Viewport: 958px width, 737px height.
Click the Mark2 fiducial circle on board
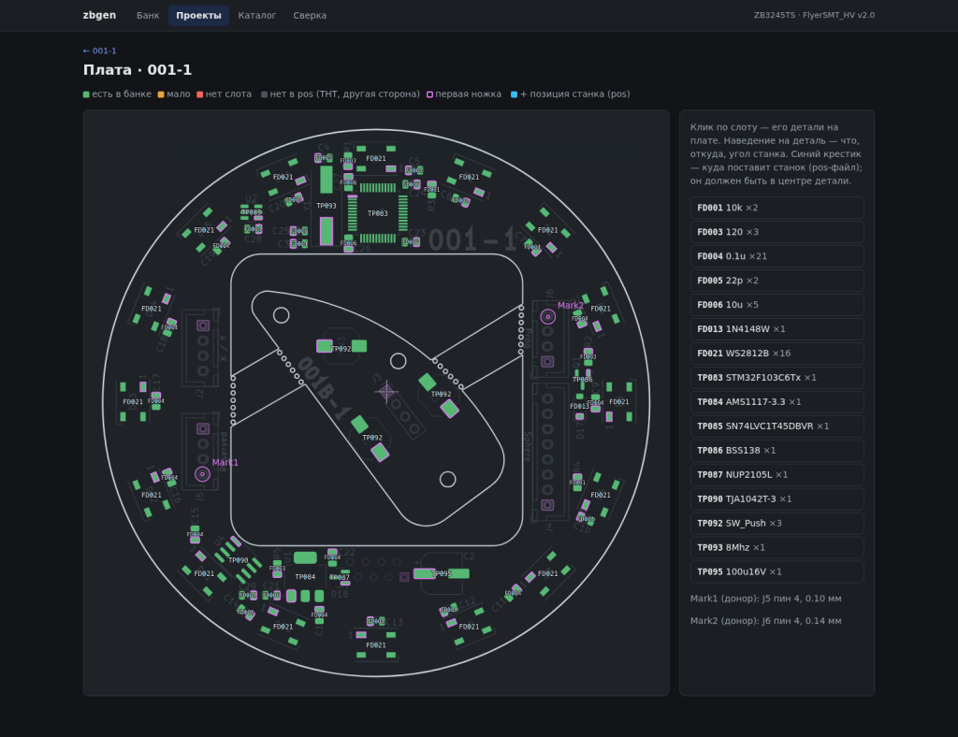548,316
